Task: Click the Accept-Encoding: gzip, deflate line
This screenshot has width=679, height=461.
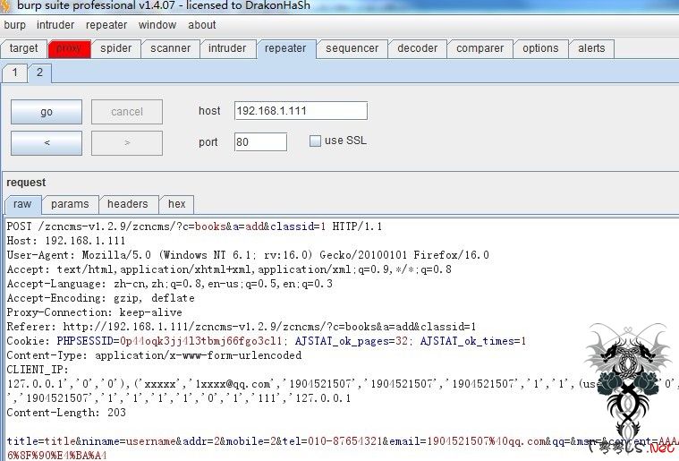Action: (100, 298)
